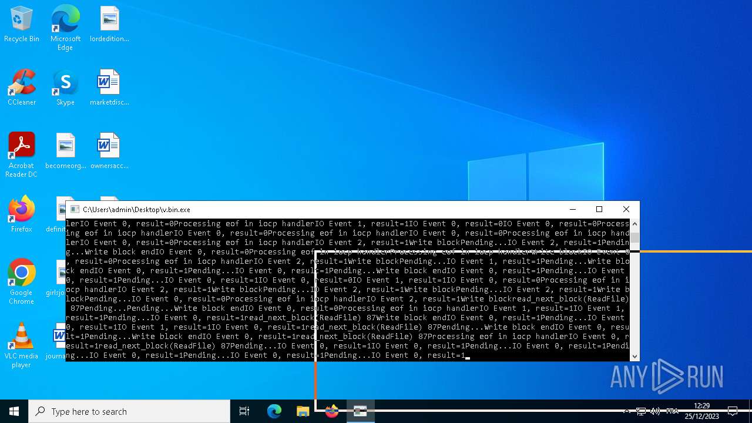Select the lordedition image file on desktop

(x=109, y=25)
